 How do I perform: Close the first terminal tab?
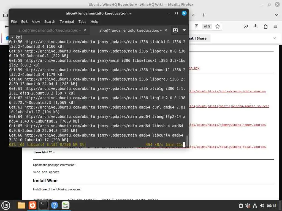pyautogui.click(x=85, y=30)
